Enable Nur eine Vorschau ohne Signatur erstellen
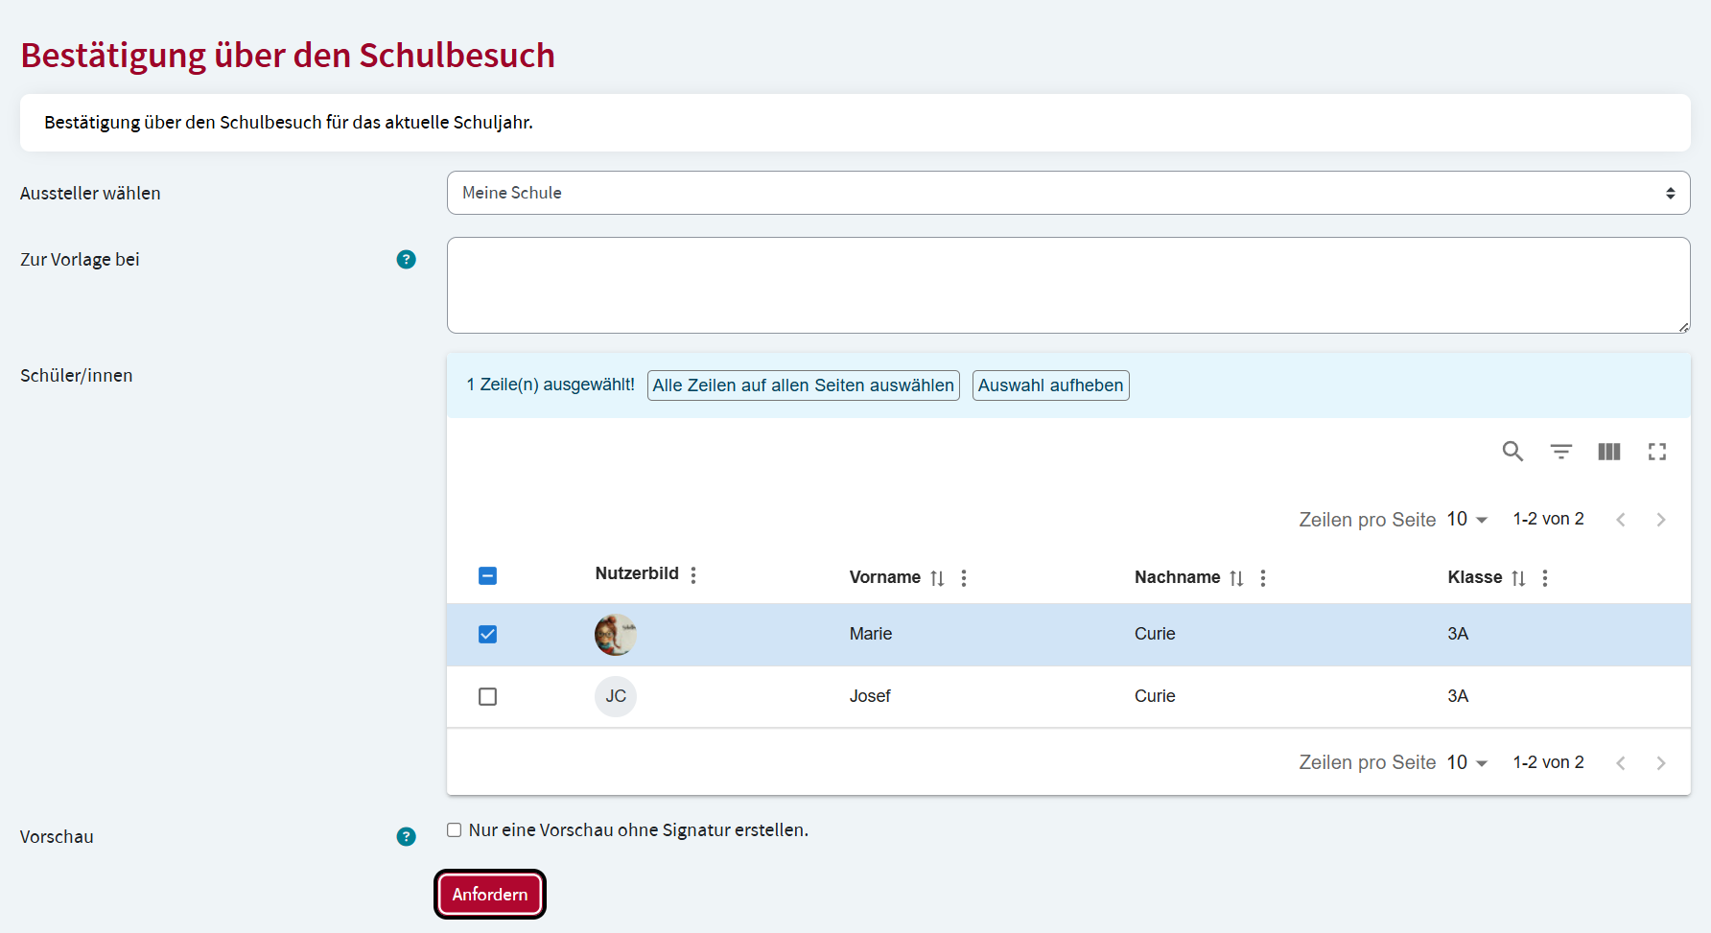This screenshot has height=933, width=1711. click(x=454, y=829)
